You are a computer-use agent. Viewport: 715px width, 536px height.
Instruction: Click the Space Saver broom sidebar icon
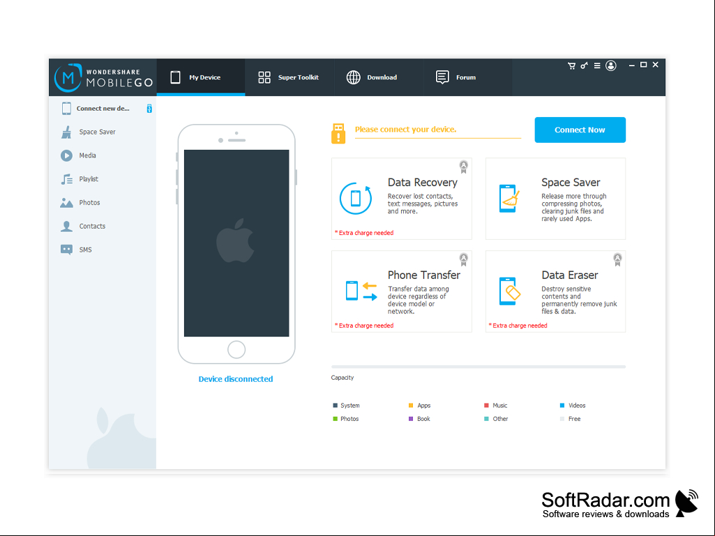(66, 132)
